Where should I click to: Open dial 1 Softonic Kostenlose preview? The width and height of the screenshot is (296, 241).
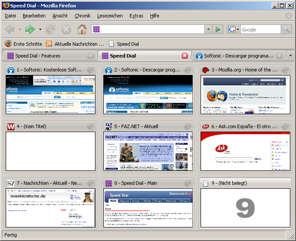[50, 95]
